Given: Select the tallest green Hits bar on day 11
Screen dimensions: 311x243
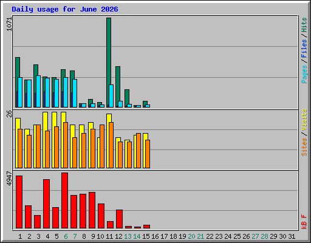Looking at the screenshot, I should tap(109, 63).
